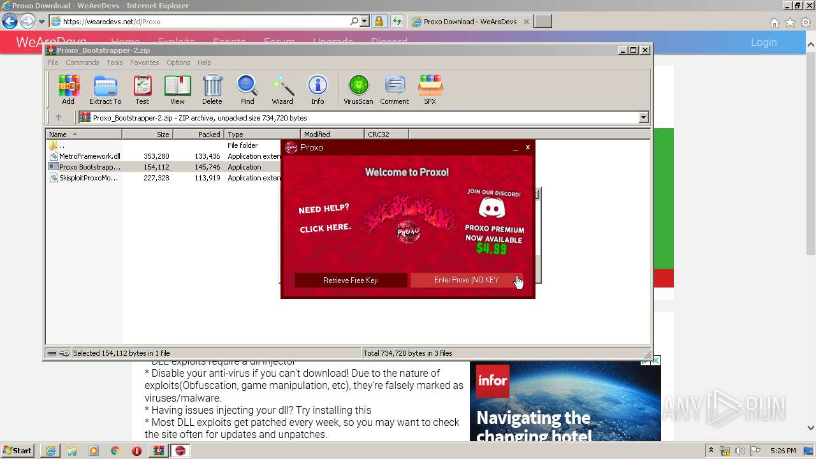Click the clock in the system tray
This screenshot has height=459, width=816.
(783, 451)
